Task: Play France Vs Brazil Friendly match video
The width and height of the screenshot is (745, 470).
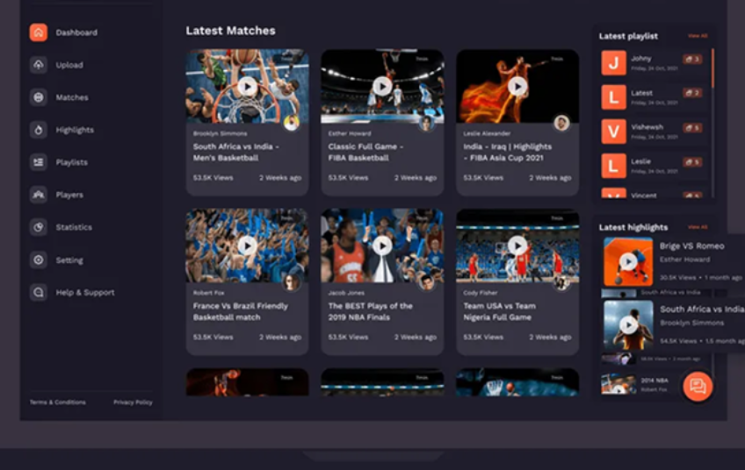Action: [x=247, y=246]
